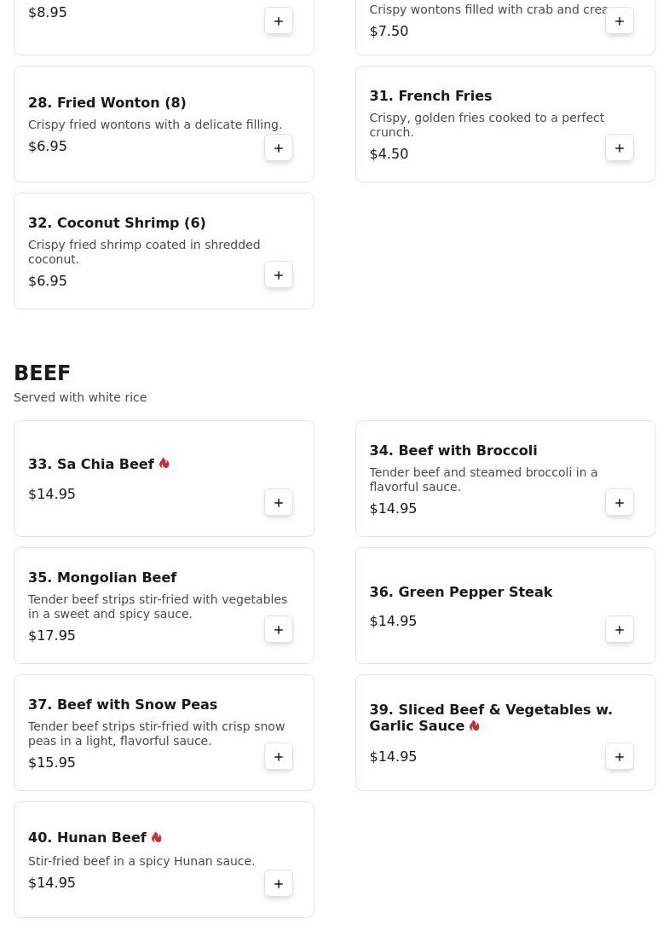Viewport: 669px width, 936px height.
Task: Add Beef with Broccoli to cart
Action: (620, 503)
